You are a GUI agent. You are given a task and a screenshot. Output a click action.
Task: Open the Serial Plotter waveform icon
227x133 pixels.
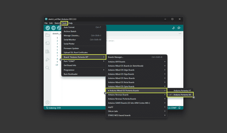(174, 28)
